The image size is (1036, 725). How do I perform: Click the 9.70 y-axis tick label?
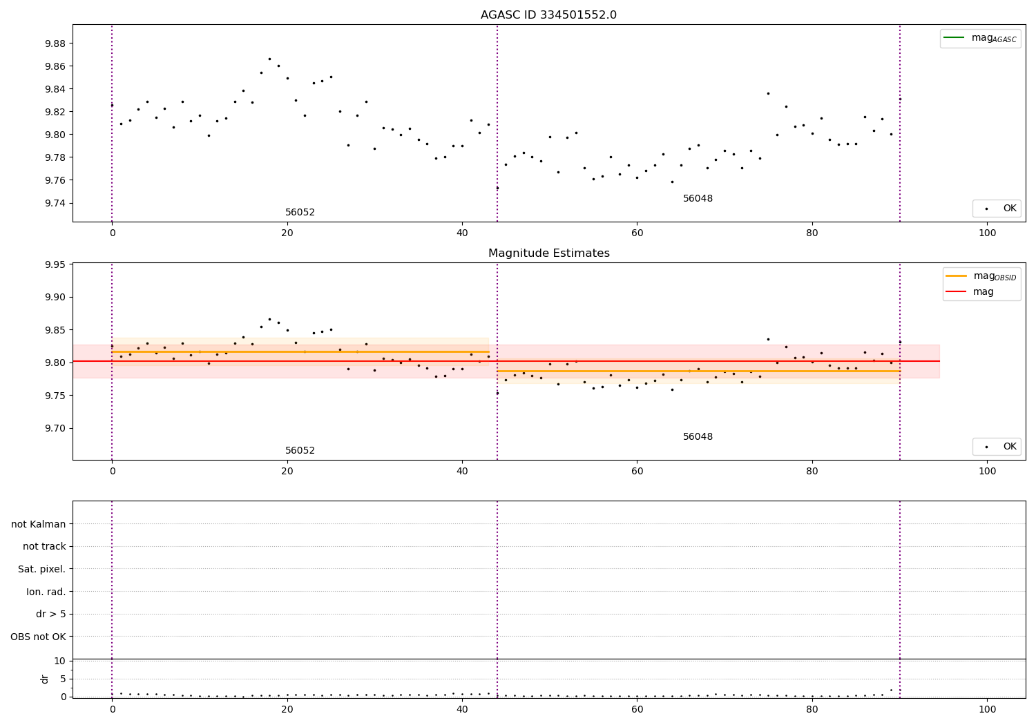coord(55,428)
